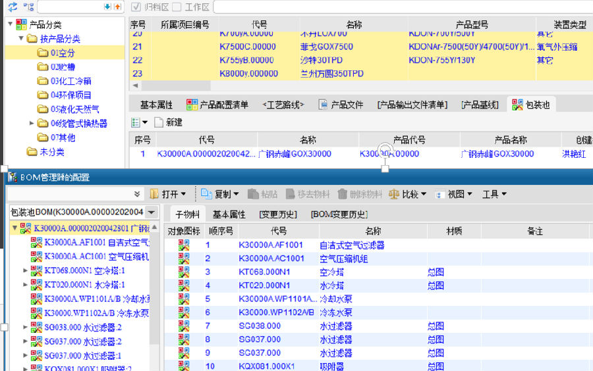The image size is (593, 371).
Task: Expand the 06绕管式换热器 tree node
Action: pyautogui.click(x=31, y=123)
